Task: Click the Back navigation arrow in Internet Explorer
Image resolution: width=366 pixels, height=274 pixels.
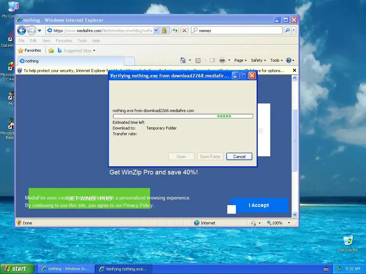Action: click(21, 31)
